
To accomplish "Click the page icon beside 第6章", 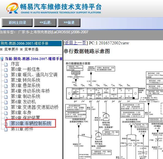I will pos(6,102).
